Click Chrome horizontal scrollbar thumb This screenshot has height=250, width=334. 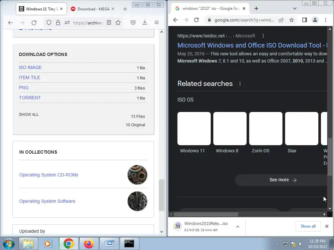[x=206, y=214]
